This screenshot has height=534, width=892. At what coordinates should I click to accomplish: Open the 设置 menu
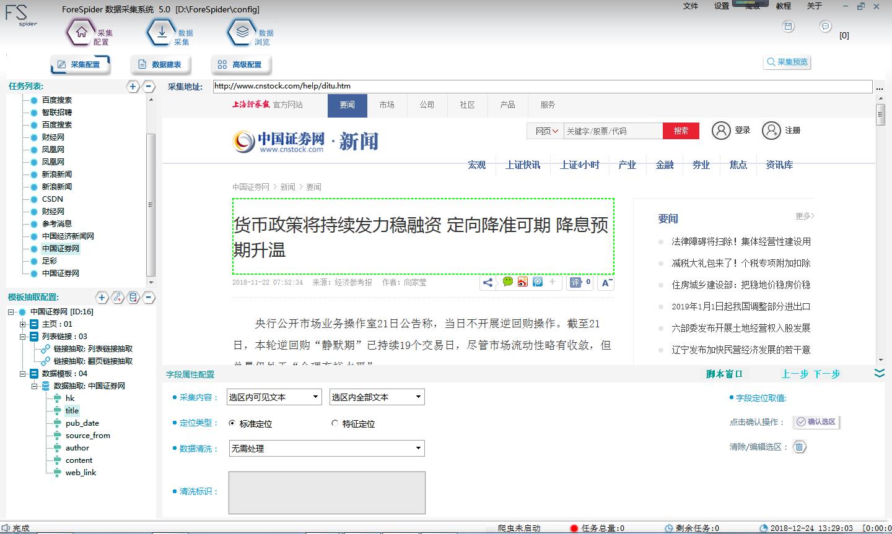[x=722, y=7]
